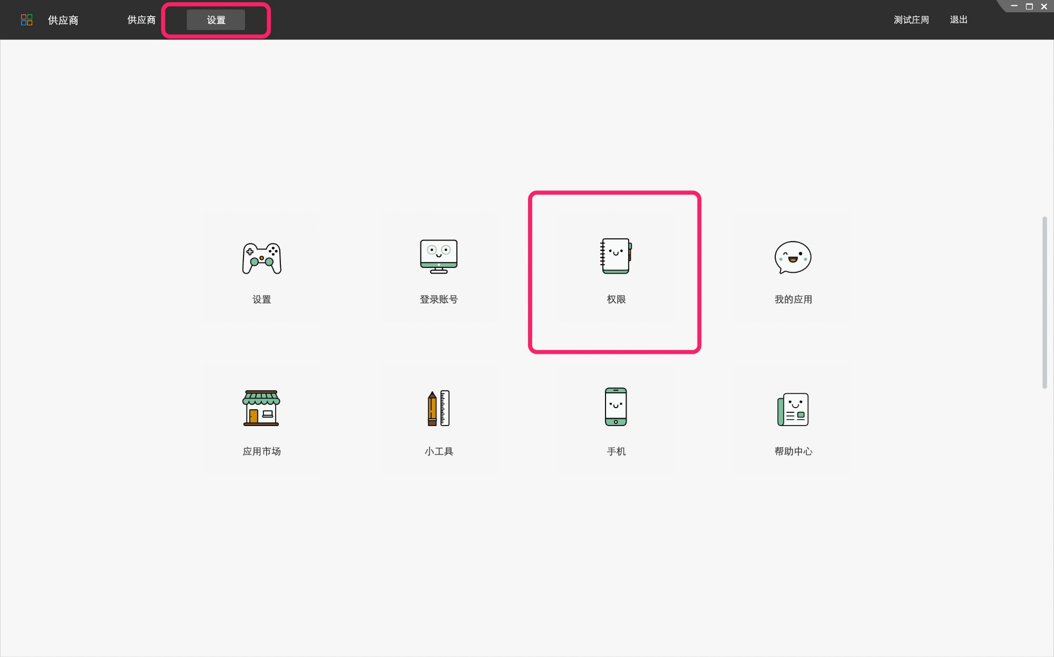Image resolution: width=1054 pixels, height=657 pixels.
Task: Open the 帮助中心 newspaper icon
Action: coord(793,409)
